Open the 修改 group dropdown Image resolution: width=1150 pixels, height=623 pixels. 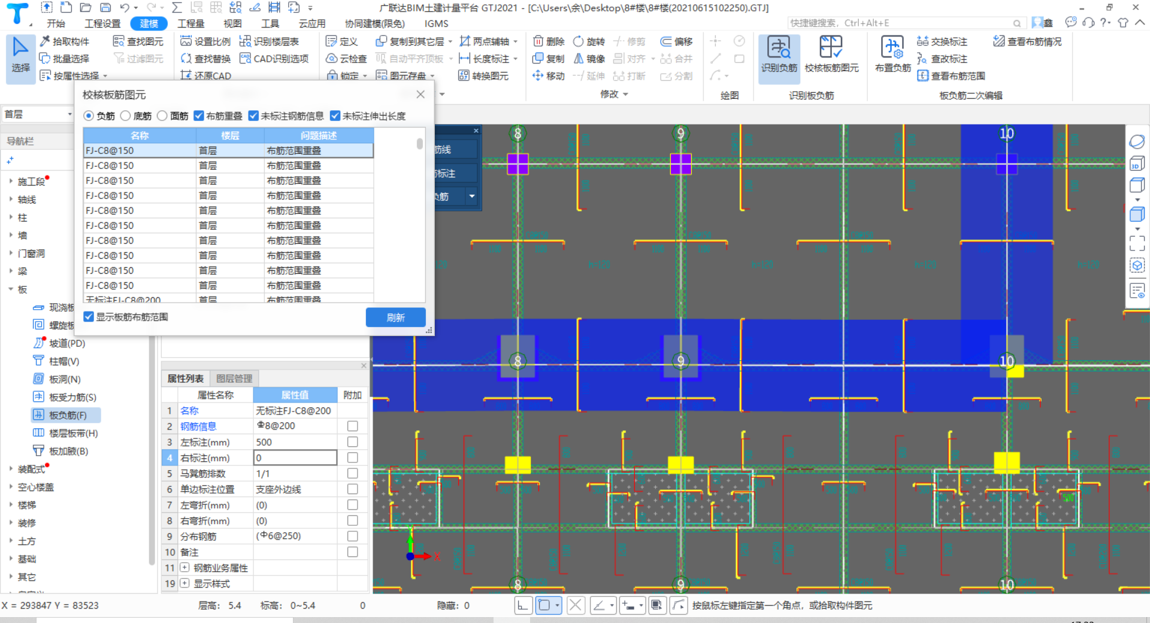(x=625, y=95)
